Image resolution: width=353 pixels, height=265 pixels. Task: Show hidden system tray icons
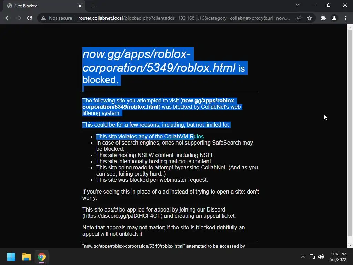tap(303, 257)
